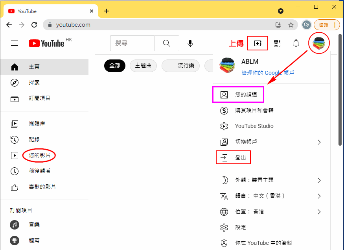344x250 pixels.
Task: Open YouTube Studio from the menu
Action: (x=254, y=126)
